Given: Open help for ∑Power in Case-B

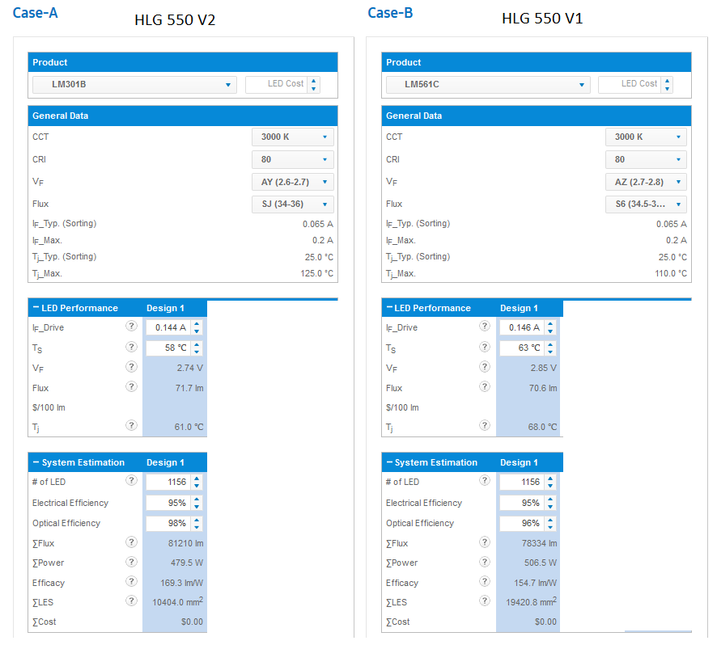Looking at the screenshot, I should (485, 562).
